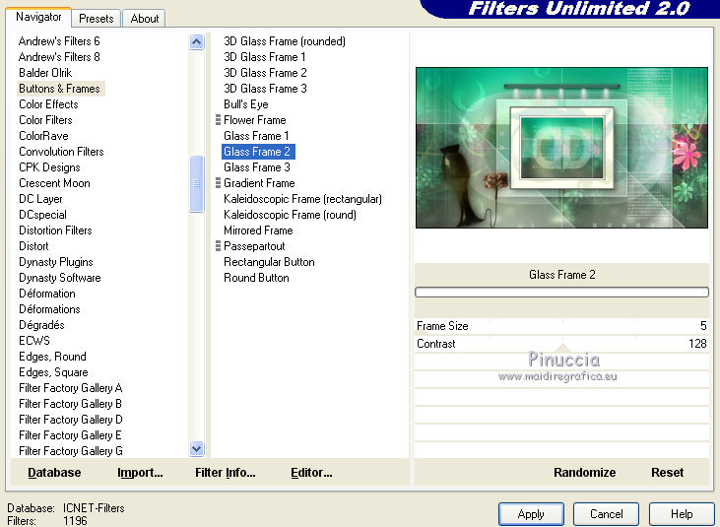Viewport: 720px width, 527px height.
Task: Adjust the Contrast slider
Action: [561, 344]
